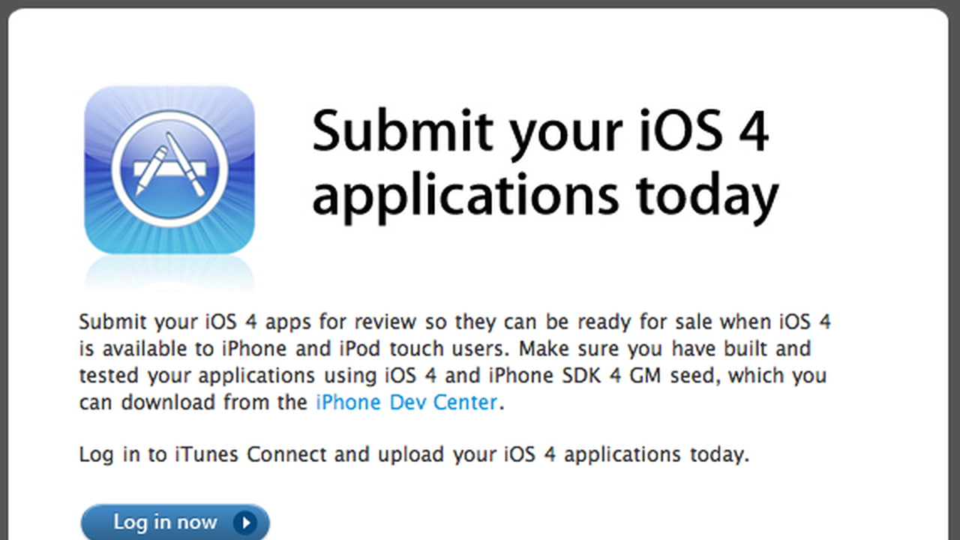Click the line starting "is available to iPhone"
This screenshot has width=960, height=540.
[445, 349]
